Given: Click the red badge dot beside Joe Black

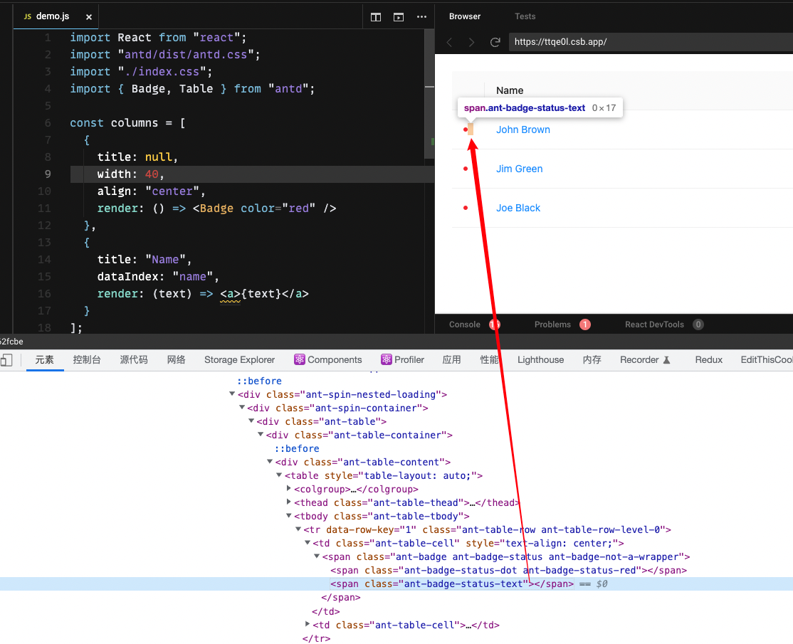Looking at the screenshot, I should [466, 208].
